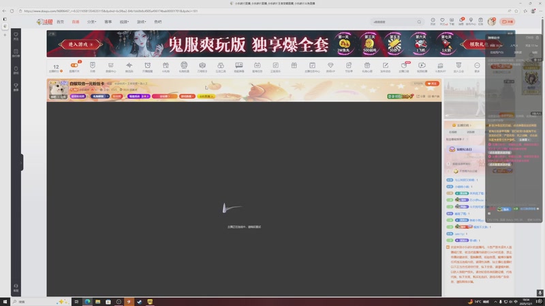
Task: Switch to the 在线榜 tab in right panel
Action: click(x=453, y=132)
